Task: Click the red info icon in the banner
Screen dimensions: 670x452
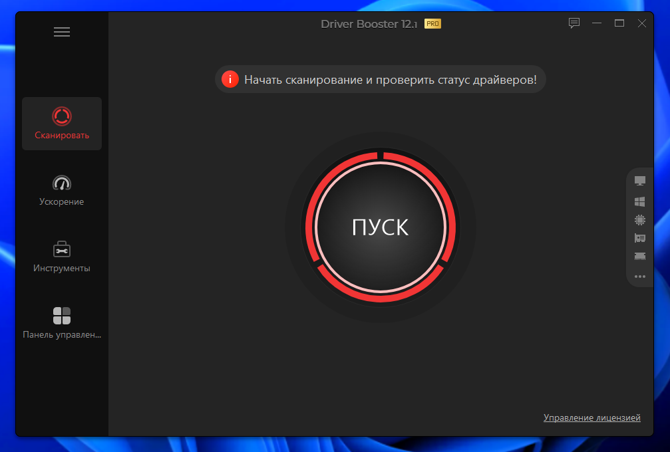Action: pos(230,78)
